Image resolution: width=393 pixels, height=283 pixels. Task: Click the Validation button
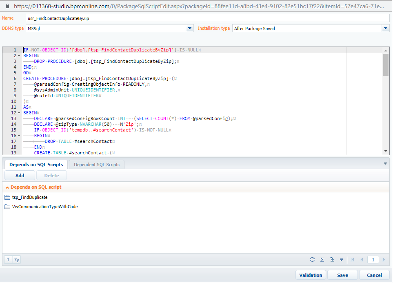point(311,275)
